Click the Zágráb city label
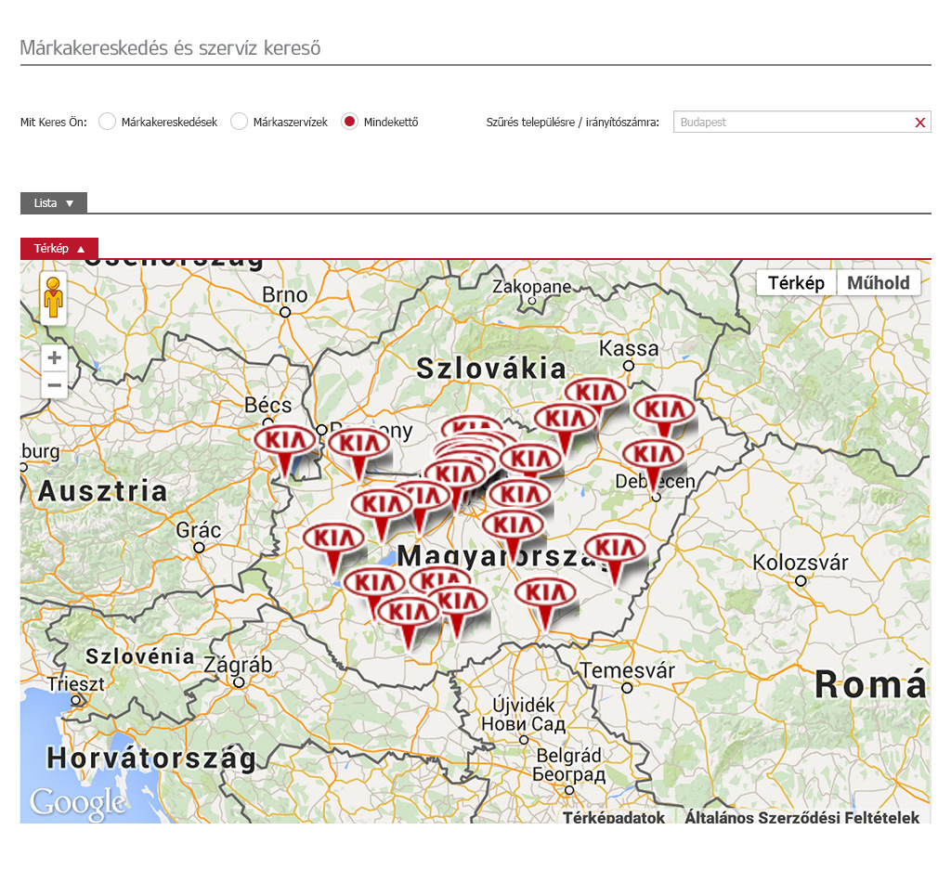Viewport: 951px width, 882px height. coord(238,665)
